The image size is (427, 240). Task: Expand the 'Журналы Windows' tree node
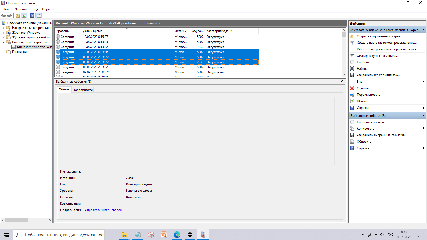coord(3,33)
